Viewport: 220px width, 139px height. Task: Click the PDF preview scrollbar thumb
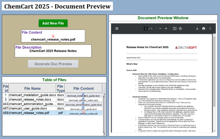tap(214, 72)
